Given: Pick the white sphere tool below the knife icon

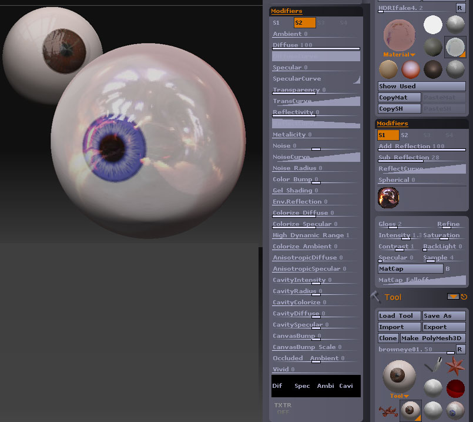Looking at the screenshot, I should click(x=433, y=388).
